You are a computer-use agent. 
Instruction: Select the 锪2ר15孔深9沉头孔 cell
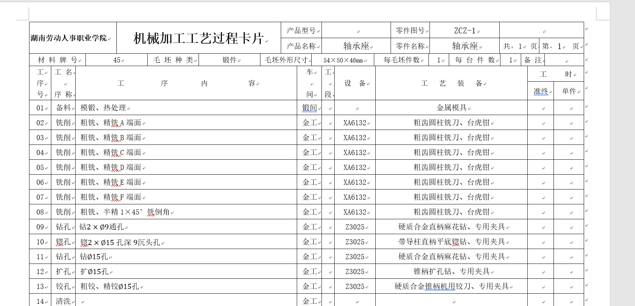tap(186, 242)
